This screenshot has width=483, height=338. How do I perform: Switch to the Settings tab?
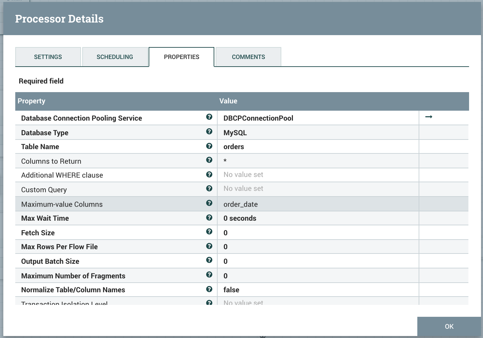click(x=48, y=57)
